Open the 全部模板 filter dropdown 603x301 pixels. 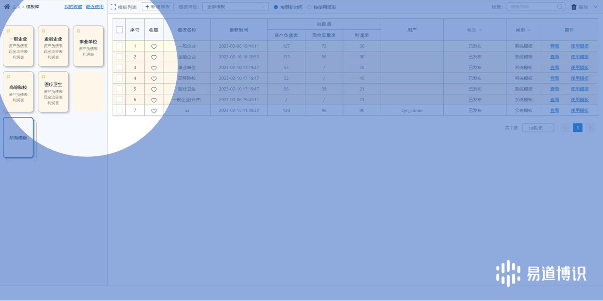coord(235,7)
